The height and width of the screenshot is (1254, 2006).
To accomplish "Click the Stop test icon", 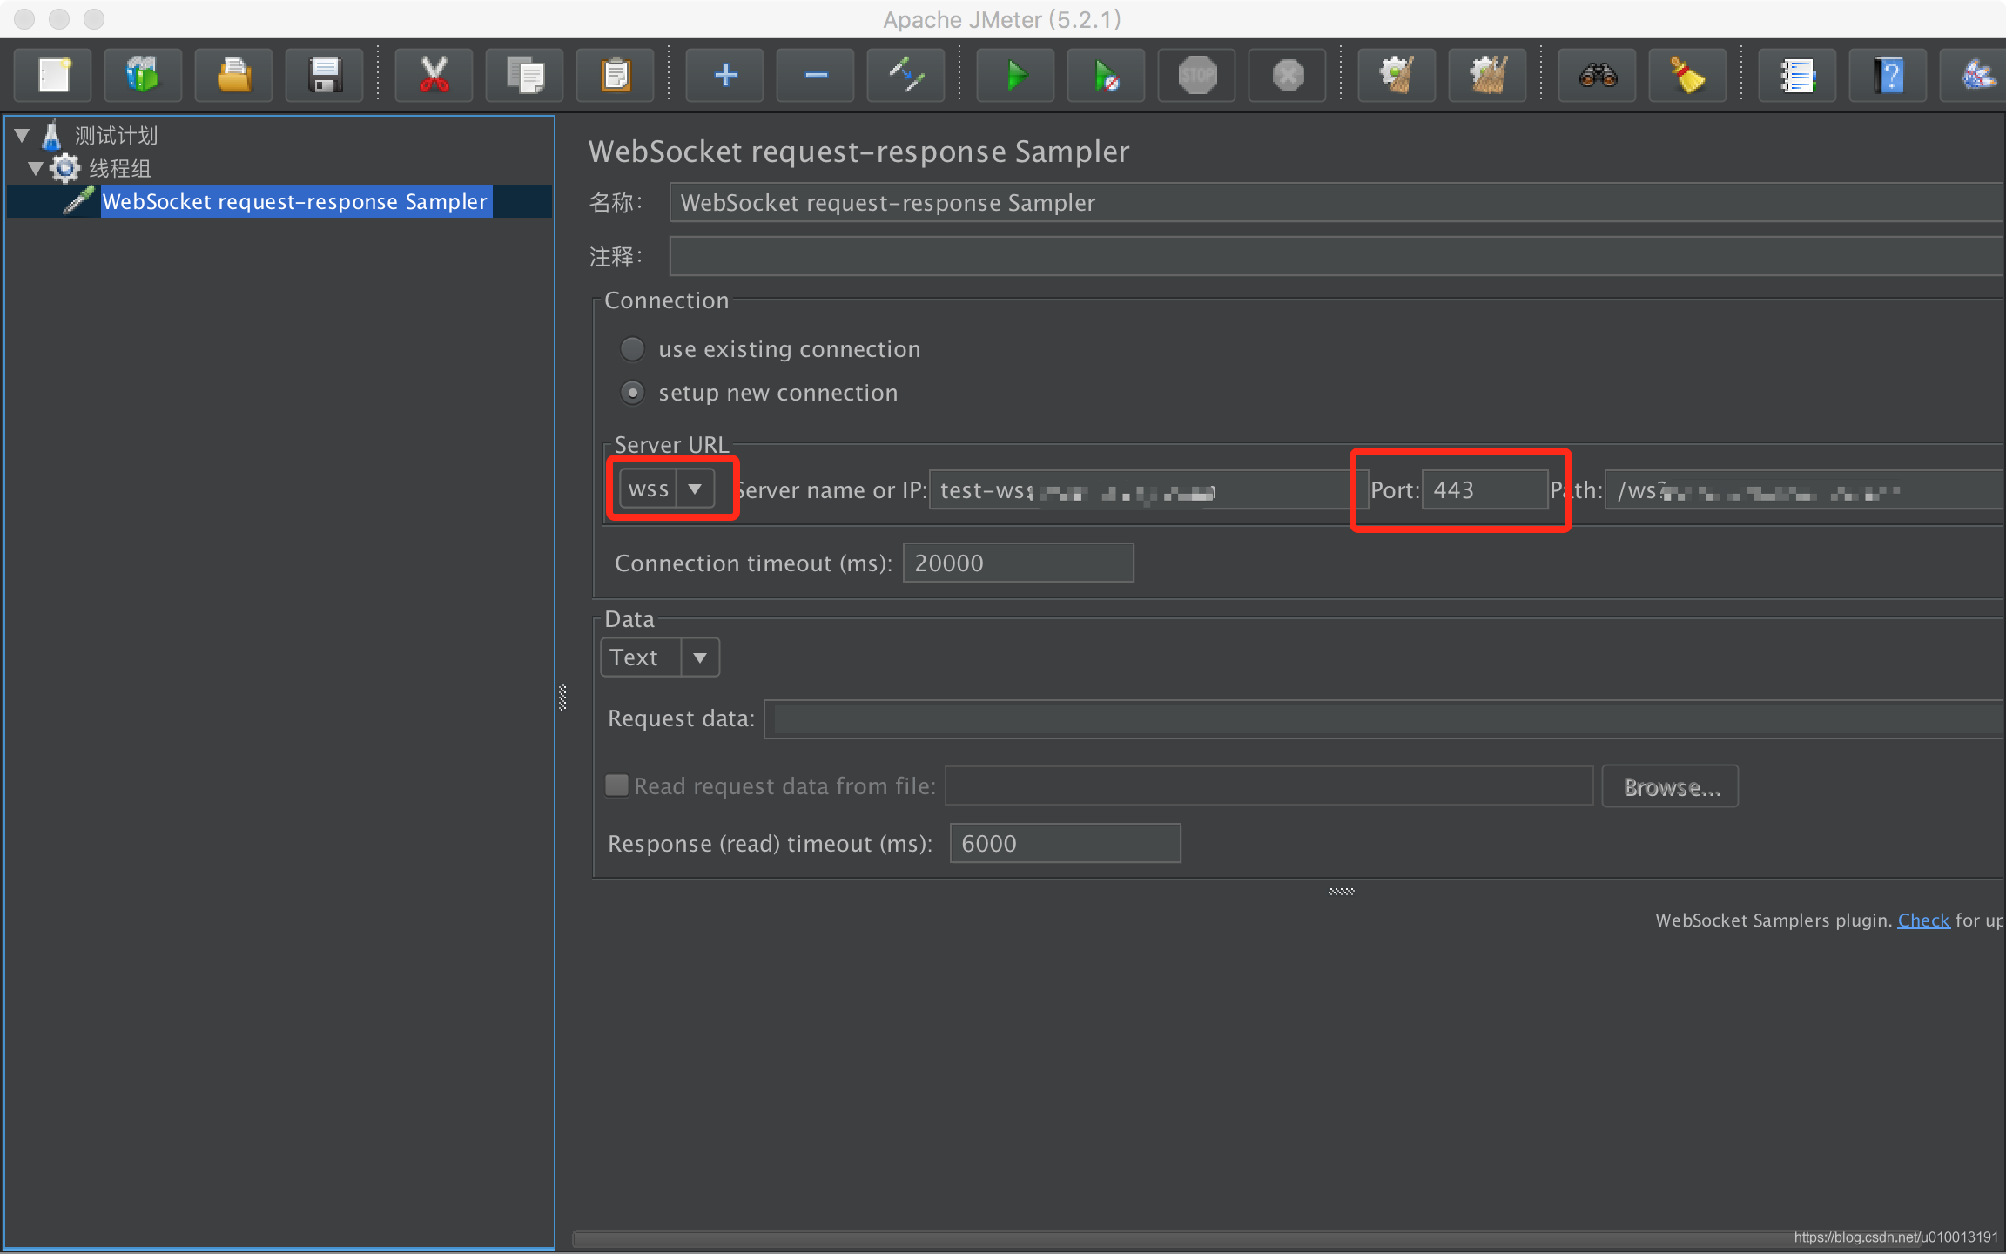I will (1197, 75).
